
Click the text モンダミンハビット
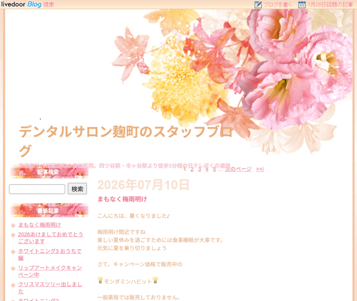[128, 281]
